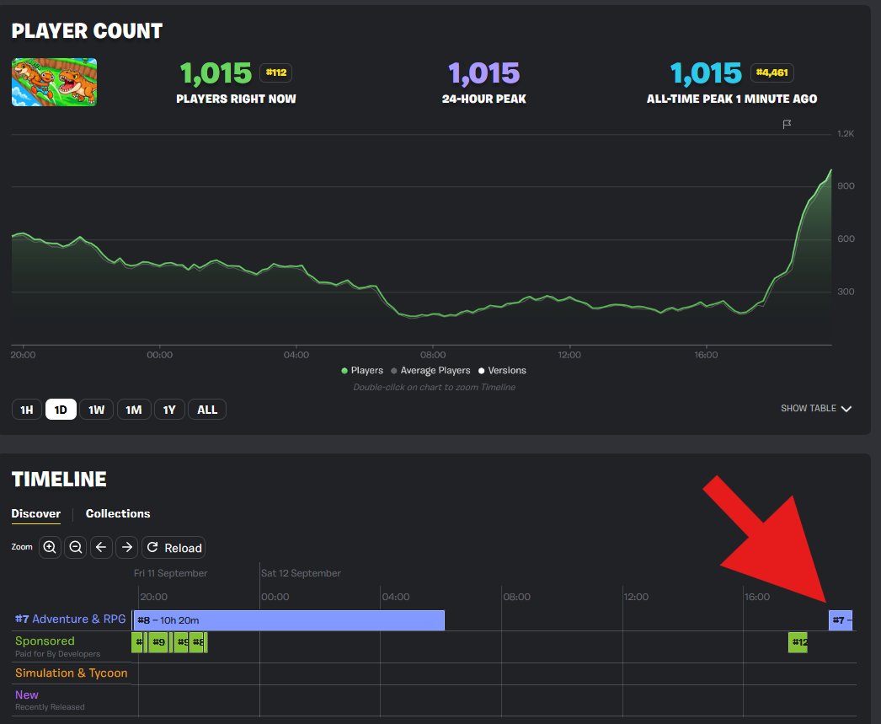Click the 'Double-click on chart to zoom Timeline' hint
881x724 pixels.
click(434, 388)
